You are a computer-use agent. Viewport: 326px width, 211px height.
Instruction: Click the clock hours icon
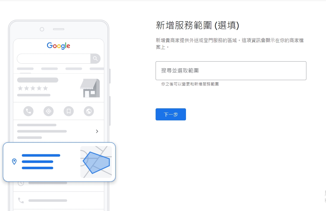click(x=21, y=183)
